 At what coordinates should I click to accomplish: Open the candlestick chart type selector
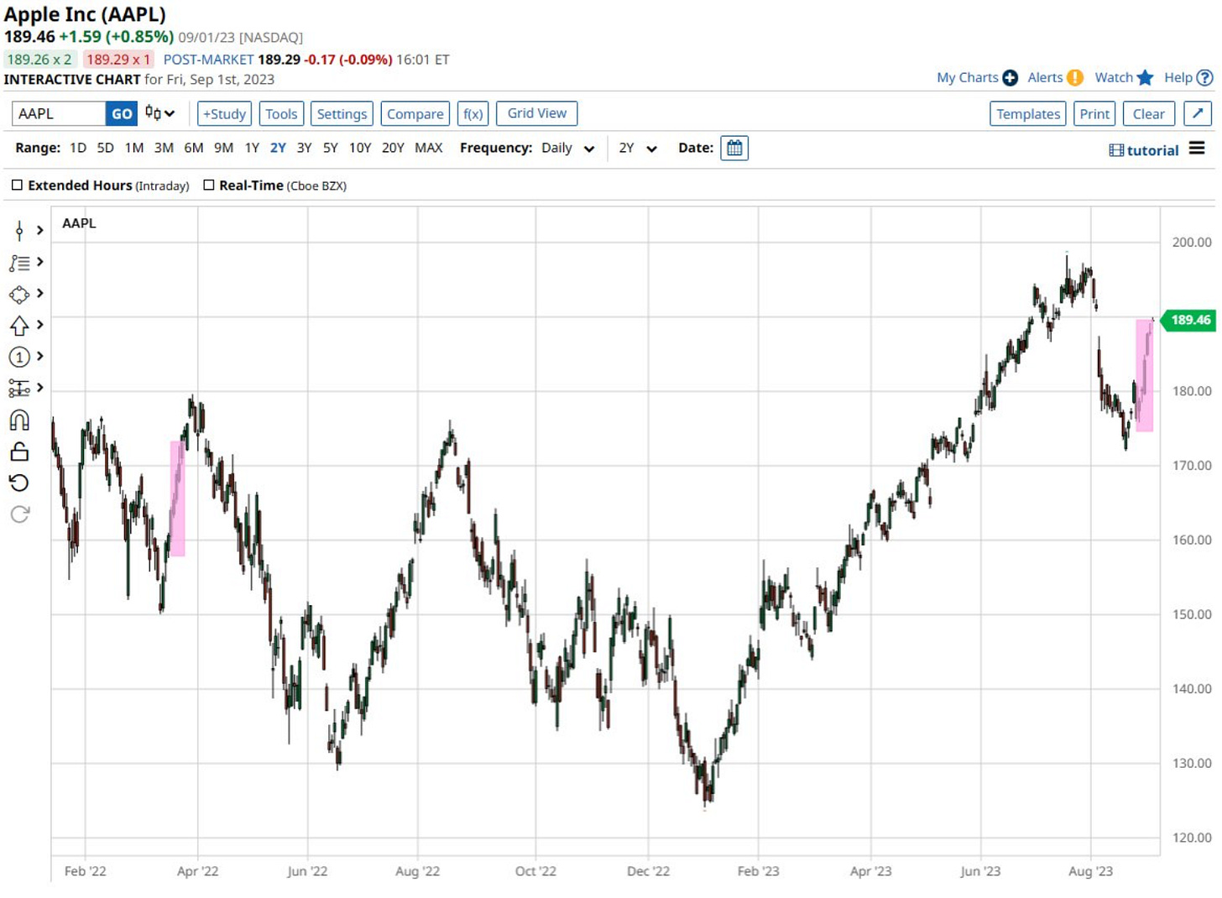click(x=159, y=113)
